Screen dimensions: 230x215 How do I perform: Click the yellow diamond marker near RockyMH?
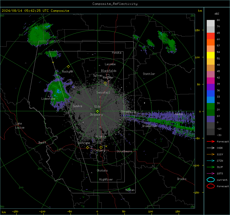68,67
